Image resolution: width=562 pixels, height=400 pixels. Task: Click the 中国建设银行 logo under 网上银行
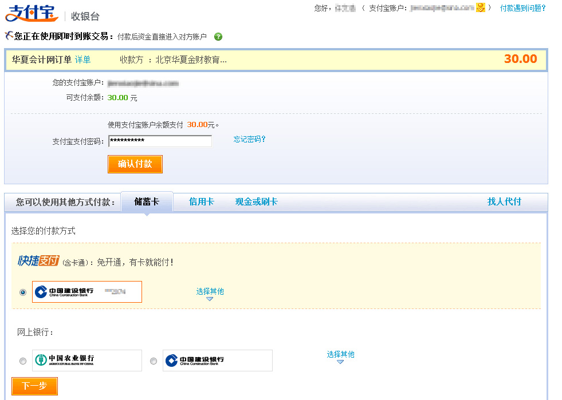195,361
